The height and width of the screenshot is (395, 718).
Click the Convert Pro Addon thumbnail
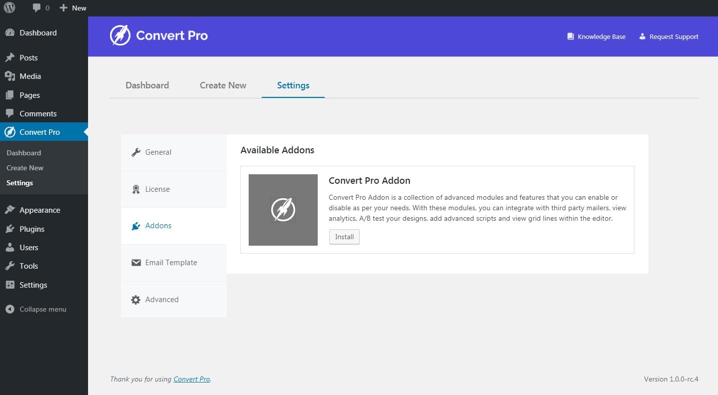click(x=283, y=210)
